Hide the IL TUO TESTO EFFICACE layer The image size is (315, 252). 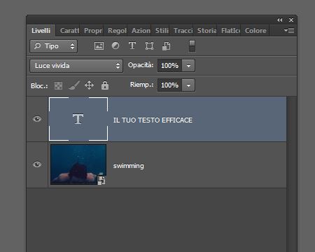[37, 119]
